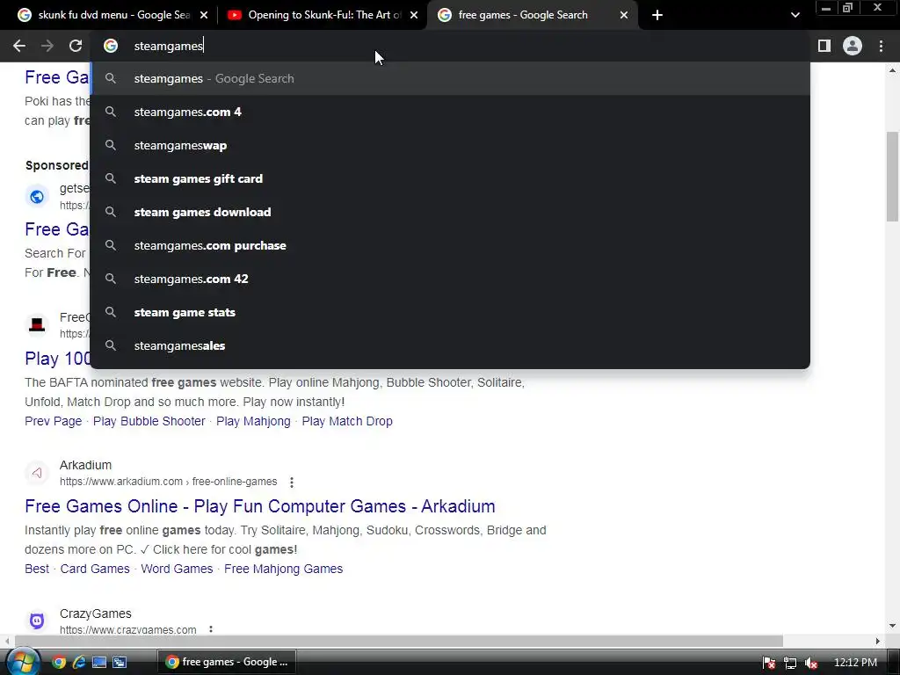This screenshot has width=900, height=675.
Task: Choose suggestion 'steamgamesales'
Action: pyautogui.click(x=450, y=345)
